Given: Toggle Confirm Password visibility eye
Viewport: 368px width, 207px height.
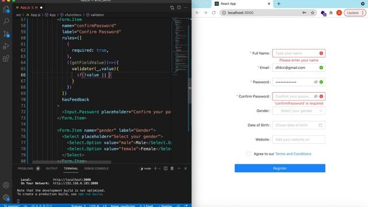Looking at the screenshot, I should coord(316,96).
